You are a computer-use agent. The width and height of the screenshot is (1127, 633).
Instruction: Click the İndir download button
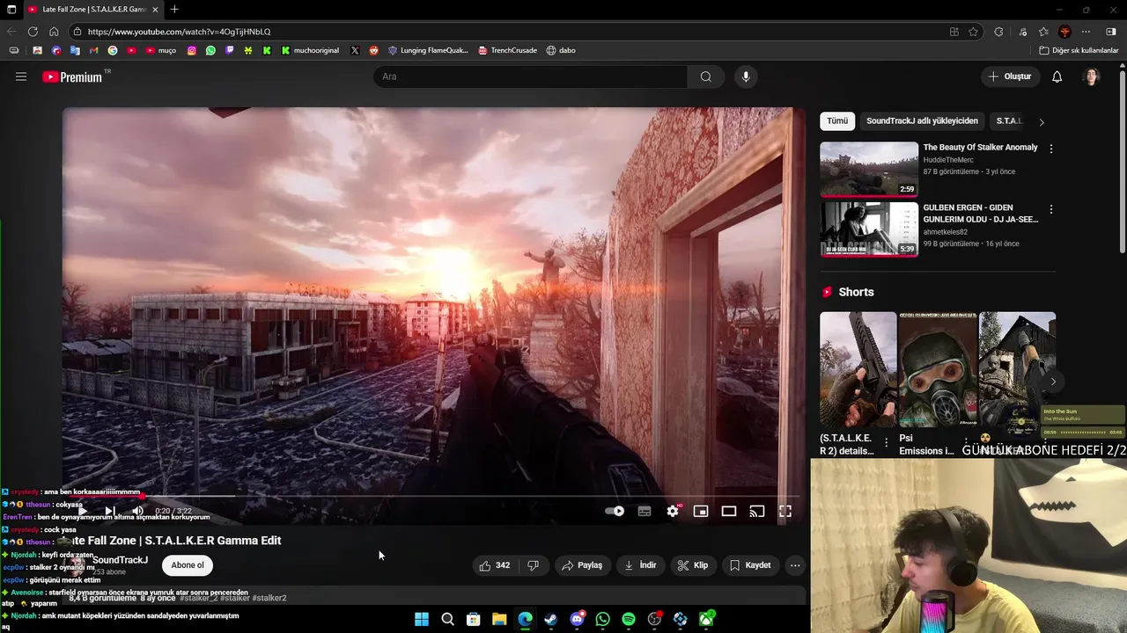pyautogui.click(x=640, y=565)
